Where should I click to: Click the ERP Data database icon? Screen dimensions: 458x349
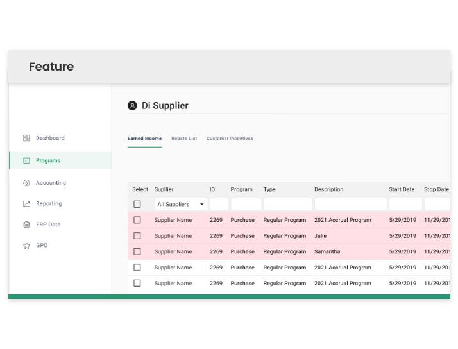pyautogui.click(x=26, y=225)
